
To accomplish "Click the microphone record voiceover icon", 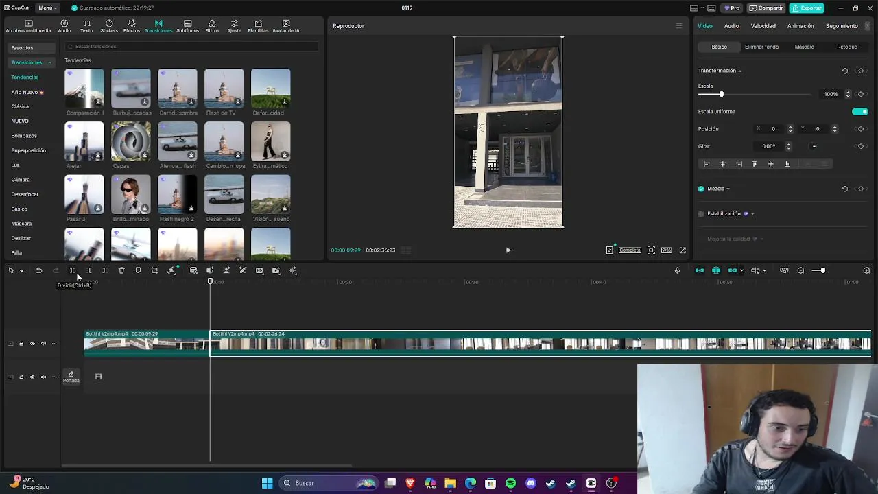I will click(x=677, y=270).
